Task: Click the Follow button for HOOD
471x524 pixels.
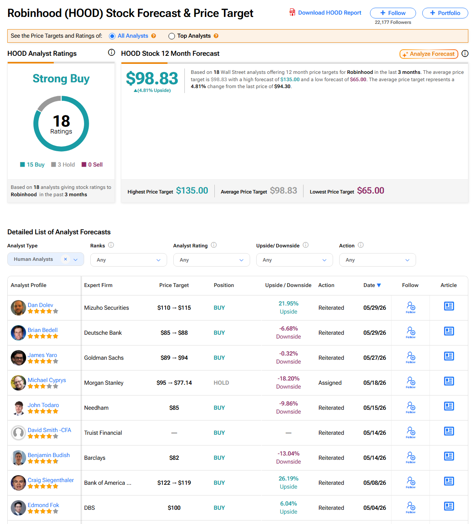Action: tap(393, 13)
